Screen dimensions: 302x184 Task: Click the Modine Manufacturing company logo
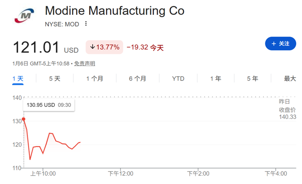pyautogui.click(x=24, y=16)
